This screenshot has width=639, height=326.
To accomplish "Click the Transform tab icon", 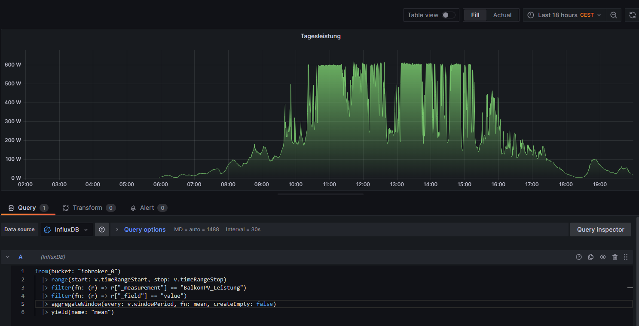I will (x=66, y=208).
